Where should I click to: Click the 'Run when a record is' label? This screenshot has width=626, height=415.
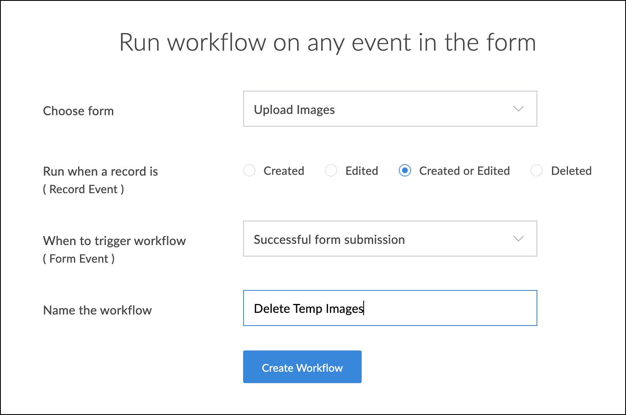tap(101, 172)
